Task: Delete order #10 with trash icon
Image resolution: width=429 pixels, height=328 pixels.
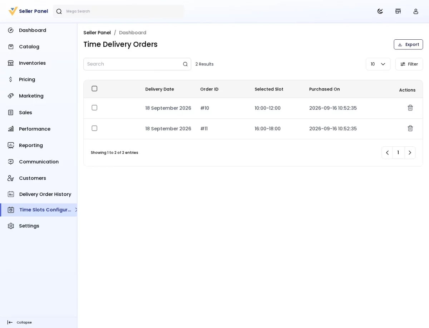Action: point(410,108)
